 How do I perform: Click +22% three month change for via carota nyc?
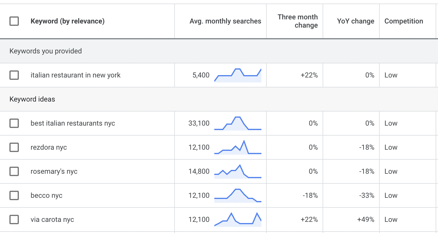point(309,220)
